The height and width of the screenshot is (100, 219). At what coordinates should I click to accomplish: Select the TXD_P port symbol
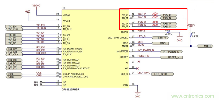tap(169, 15)
